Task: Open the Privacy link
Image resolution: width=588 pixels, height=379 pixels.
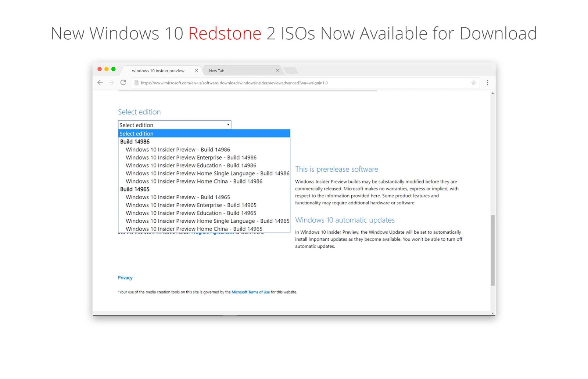Action: pos(125,278)
